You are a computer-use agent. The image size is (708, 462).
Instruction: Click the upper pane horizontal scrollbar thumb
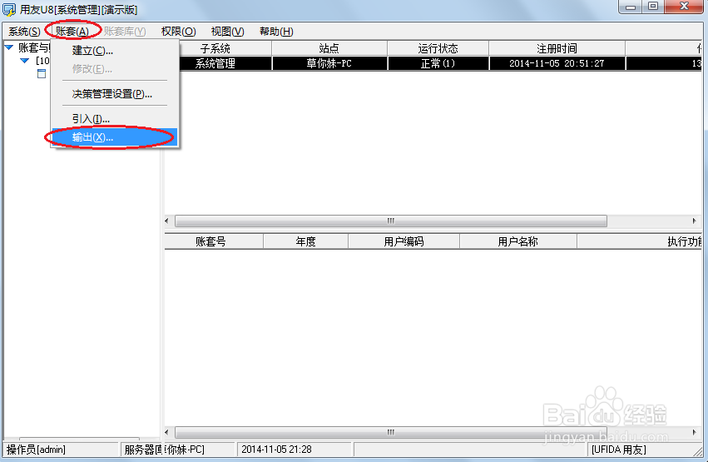[x=391, y=221]
